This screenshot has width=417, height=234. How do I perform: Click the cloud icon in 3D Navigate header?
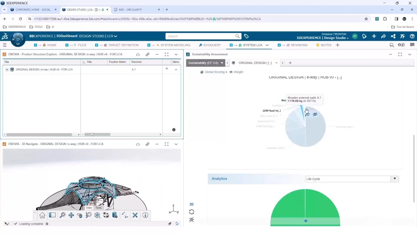point(138,144)
